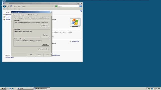The image size is (161, 90).
Task: Click inside the Search input field
Action: (x=68, y=6)
